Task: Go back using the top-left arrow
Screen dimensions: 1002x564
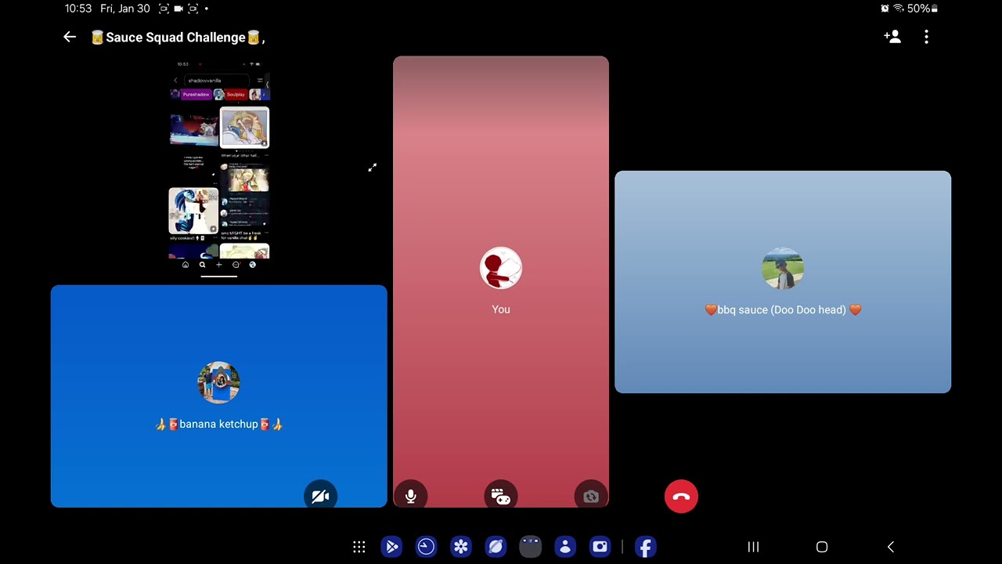Action: coord(70,37)
